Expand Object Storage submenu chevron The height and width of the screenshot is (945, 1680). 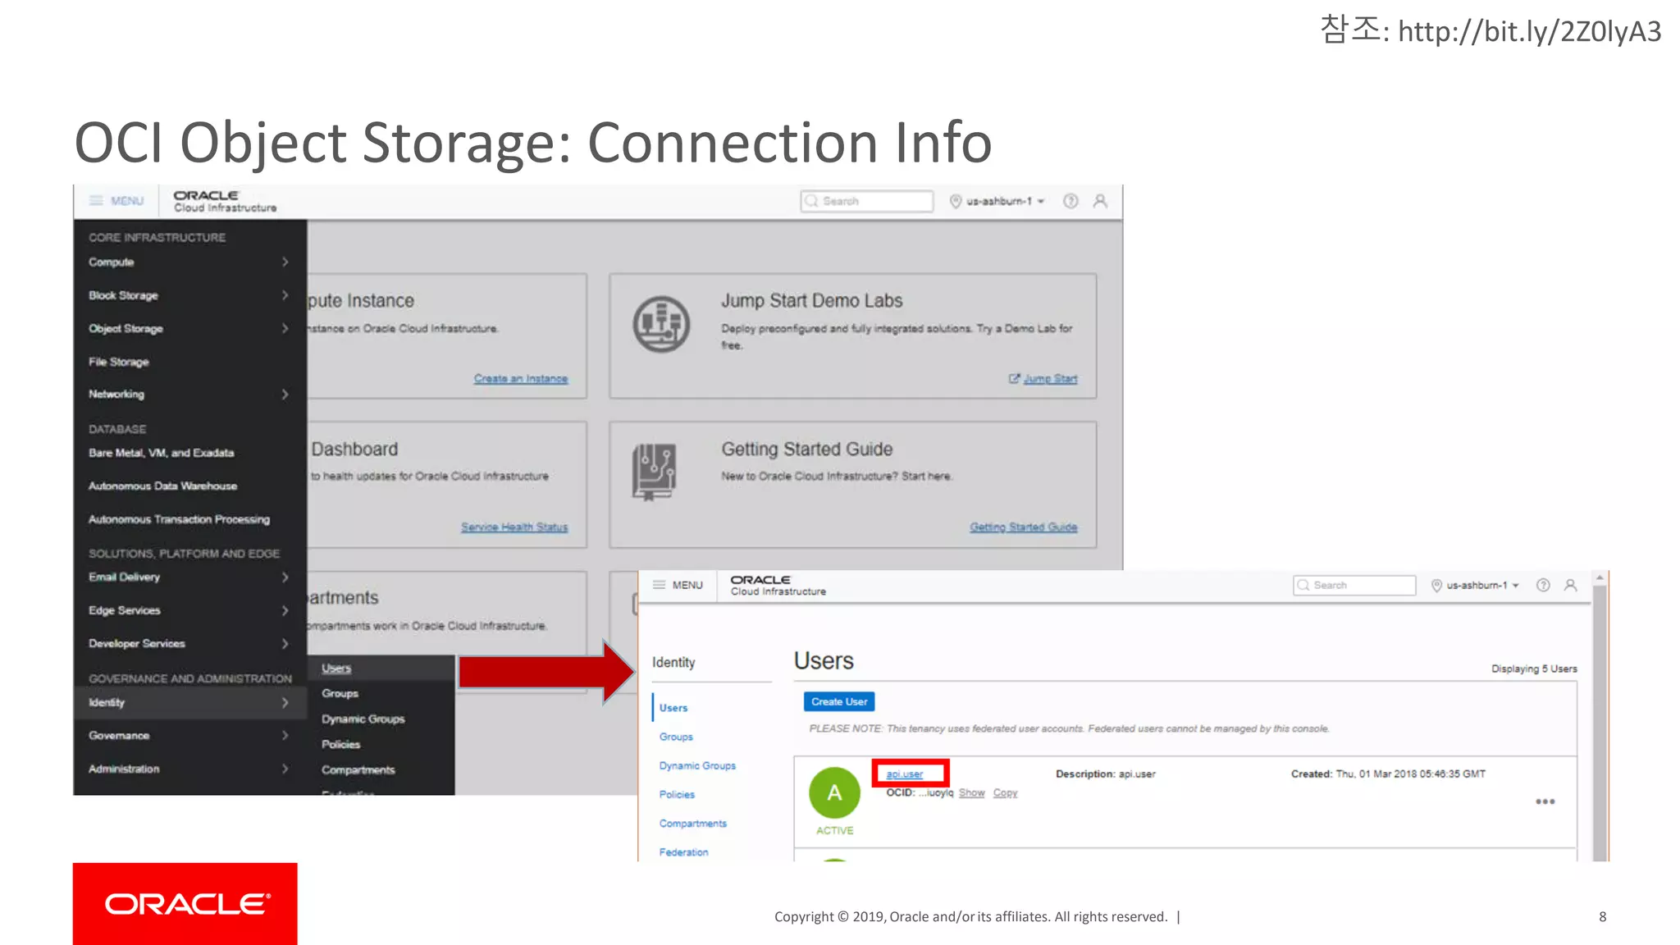click(x=285, y=328)
